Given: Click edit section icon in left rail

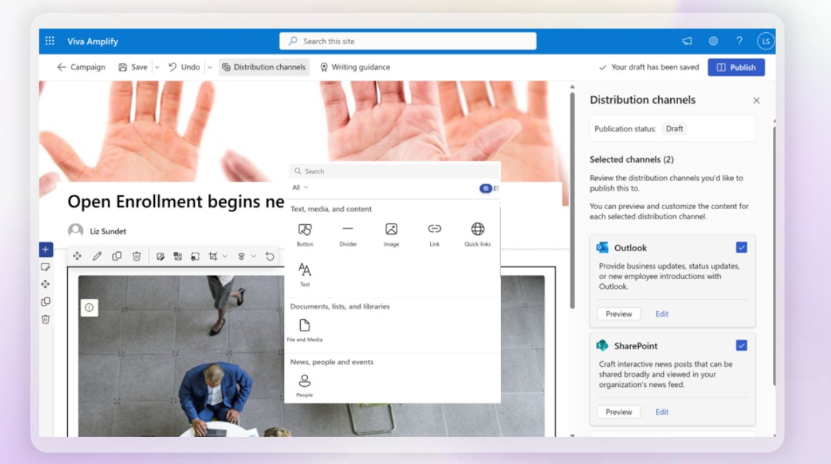Looking at the screenshot, I should coord(46,267).
